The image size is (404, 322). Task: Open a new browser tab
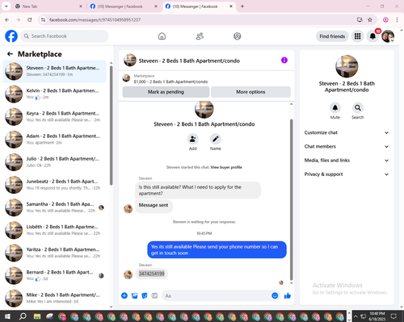click(x=242, y=6)
